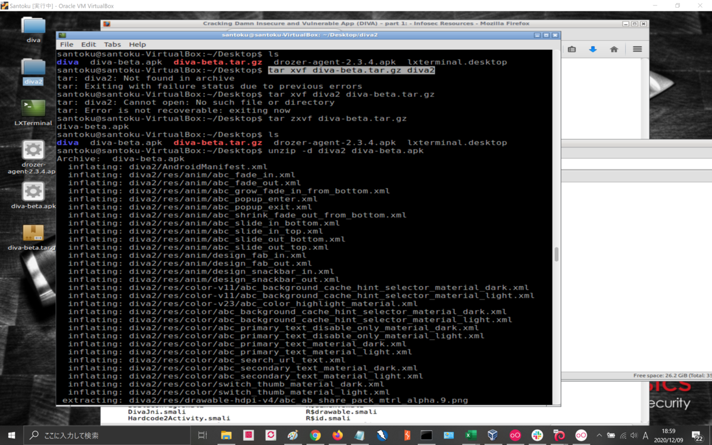Screen dimensions: 712x445
Task: Select the diva-beta.tar.gz archive on desktop
Action: 33,237
